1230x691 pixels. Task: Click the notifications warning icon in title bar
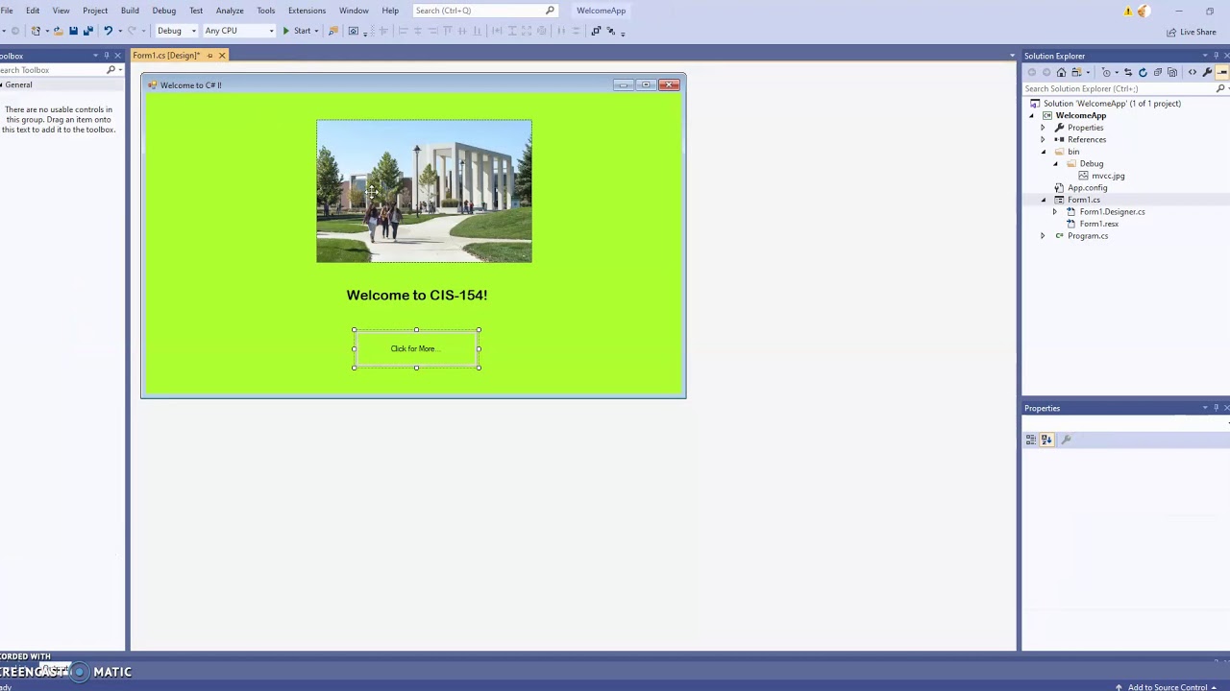[1128, 11]
